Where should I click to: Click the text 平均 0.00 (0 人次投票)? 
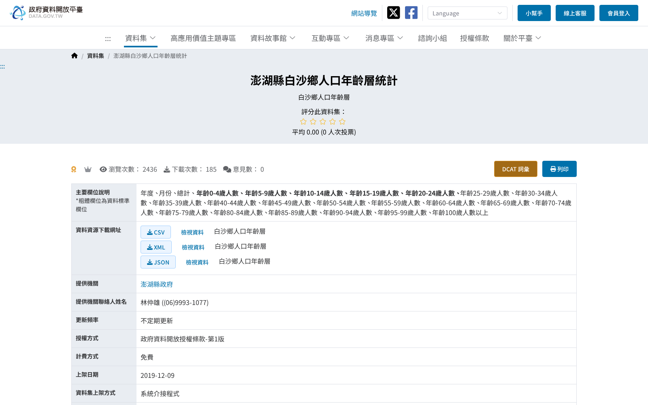click(324, 132)
